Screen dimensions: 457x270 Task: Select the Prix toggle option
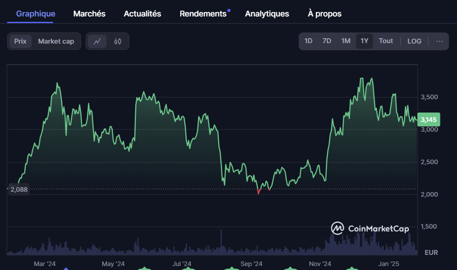pos(21,41)
